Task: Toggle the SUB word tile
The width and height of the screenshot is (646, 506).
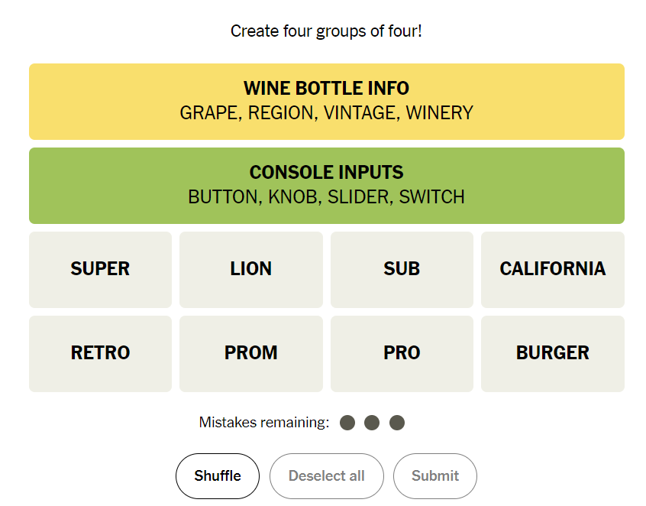Action: tap(402, 269)
